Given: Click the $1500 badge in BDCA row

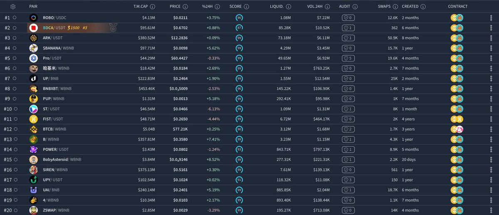Looking at the screenshot, I should 73,28.
